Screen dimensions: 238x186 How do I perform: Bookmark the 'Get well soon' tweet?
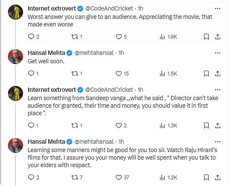point(206,74)
